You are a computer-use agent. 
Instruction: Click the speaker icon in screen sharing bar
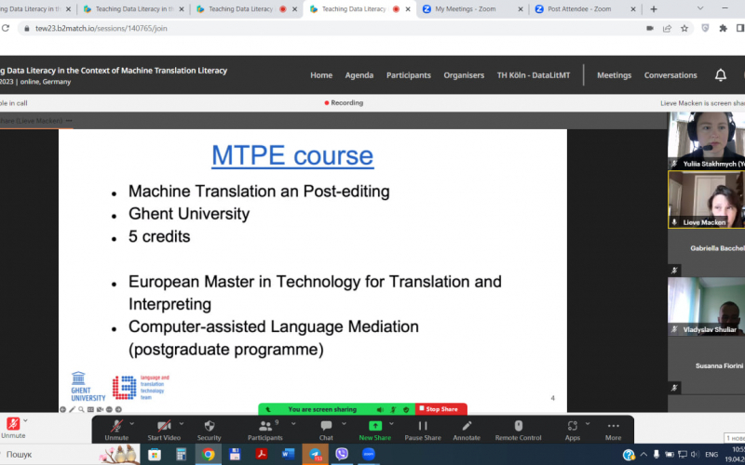(x=380, y=409)
